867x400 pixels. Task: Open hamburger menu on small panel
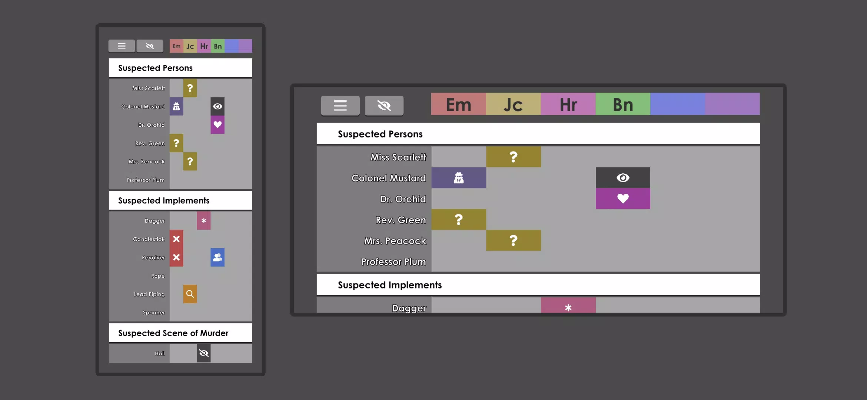pyautogui.click(x=121, y=45)
